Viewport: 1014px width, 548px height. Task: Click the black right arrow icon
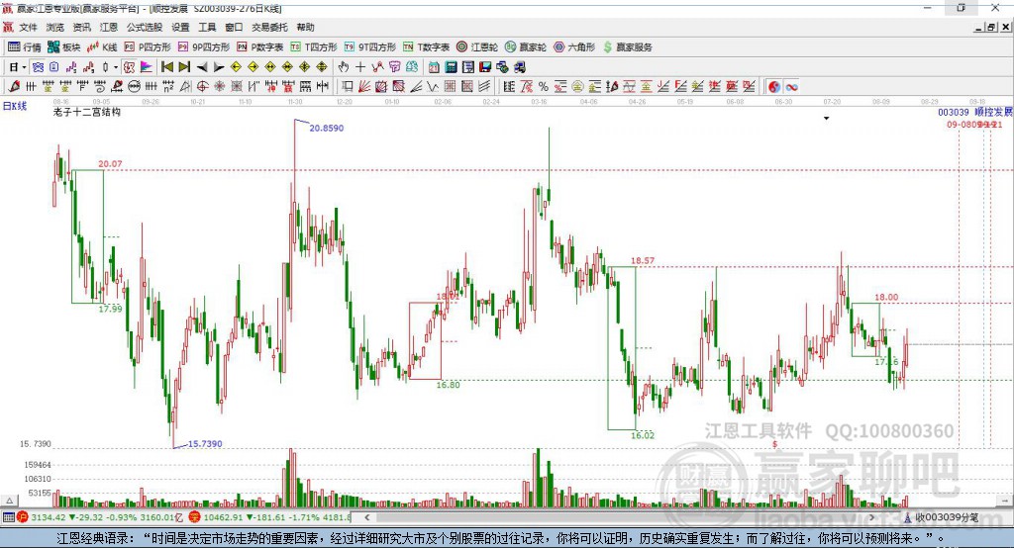(219, 67)
